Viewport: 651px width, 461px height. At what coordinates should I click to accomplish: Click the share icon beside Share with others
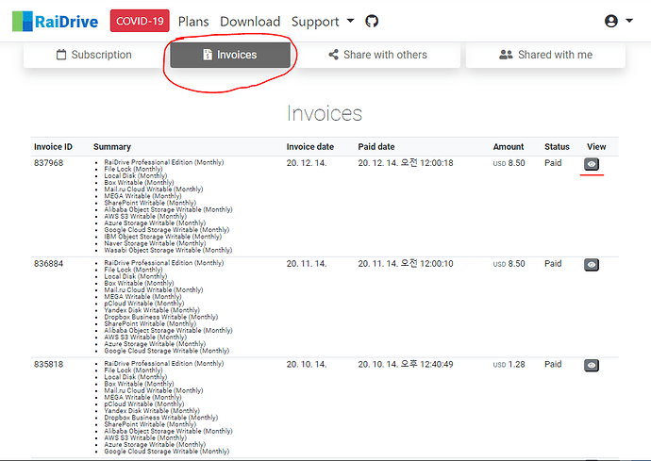coord(333,55)
